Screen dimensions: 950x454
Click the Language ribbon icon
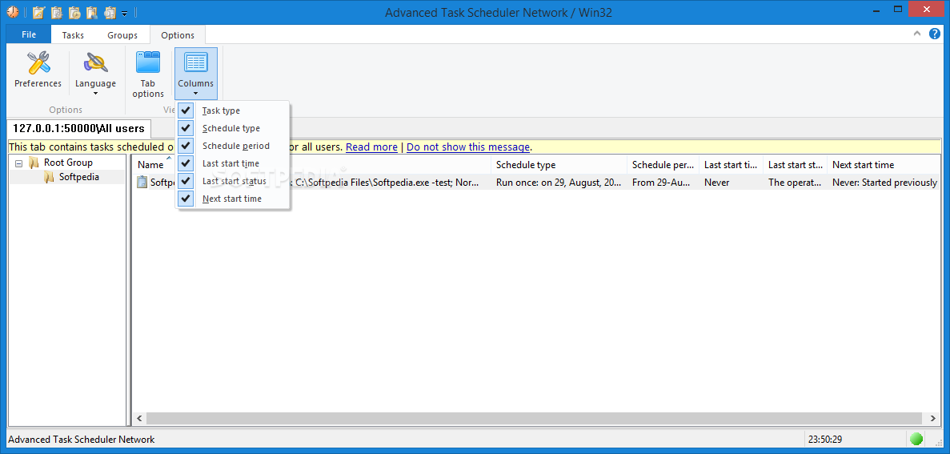pyautogui.click(x=96, y=64)
